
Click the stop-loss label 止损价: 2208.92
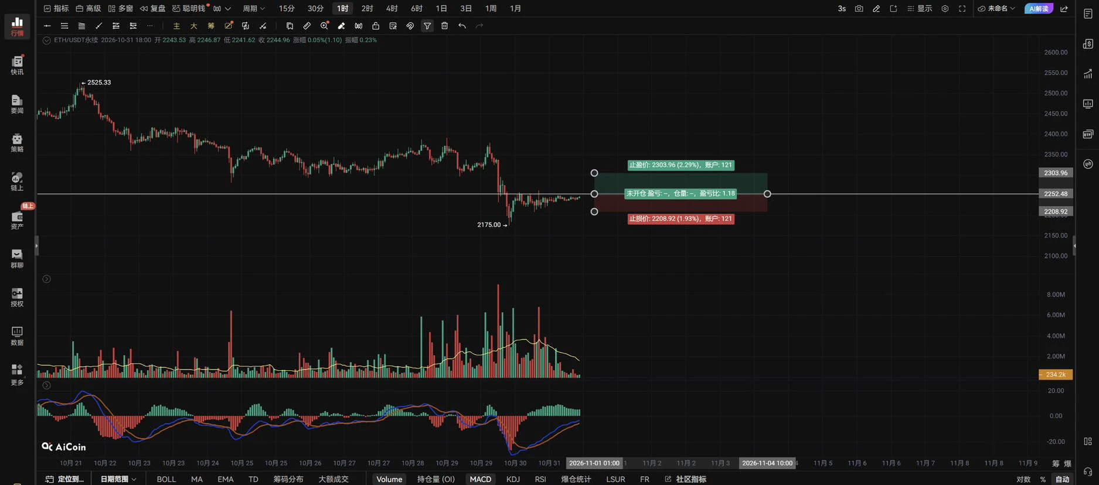pyautogui.click(x=681, y=219)
